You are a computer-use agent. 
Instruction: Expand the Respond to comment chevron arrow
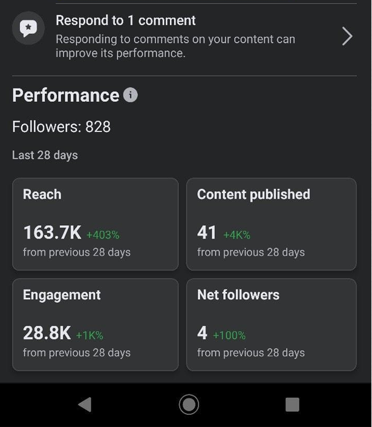coord(347,36)
